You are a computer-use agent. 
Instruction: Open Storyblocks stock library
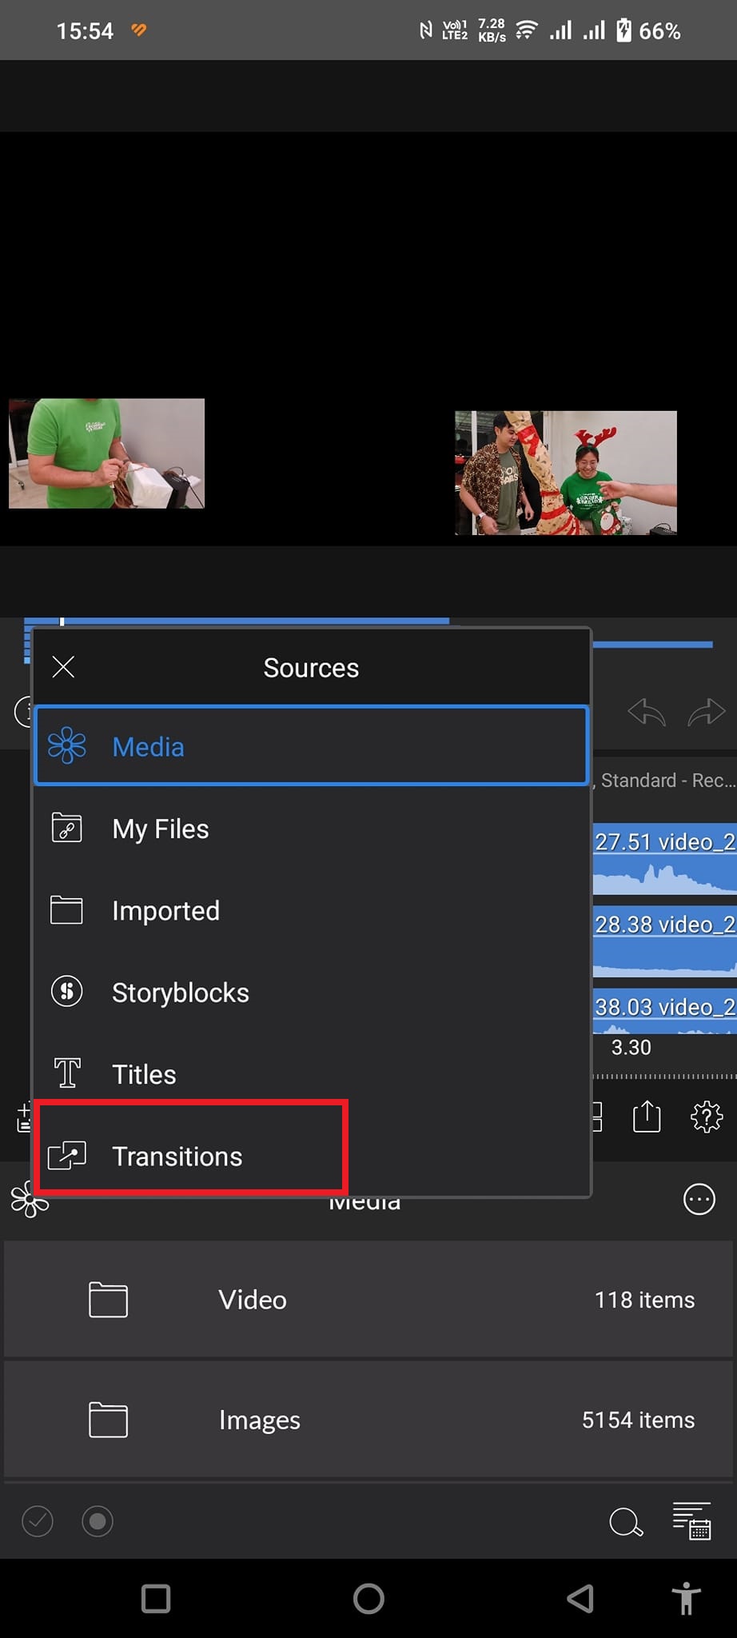point(311,993)
